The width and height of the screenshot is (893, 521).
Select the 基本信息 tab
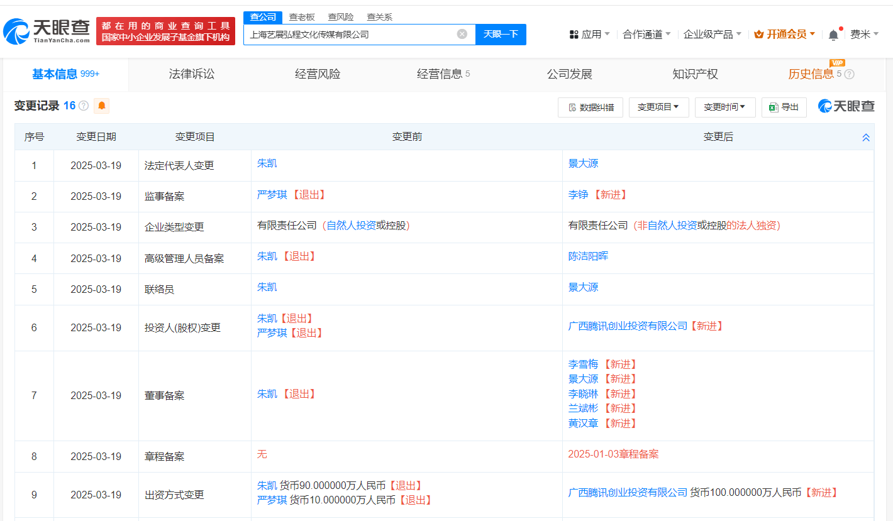[65, 74]
